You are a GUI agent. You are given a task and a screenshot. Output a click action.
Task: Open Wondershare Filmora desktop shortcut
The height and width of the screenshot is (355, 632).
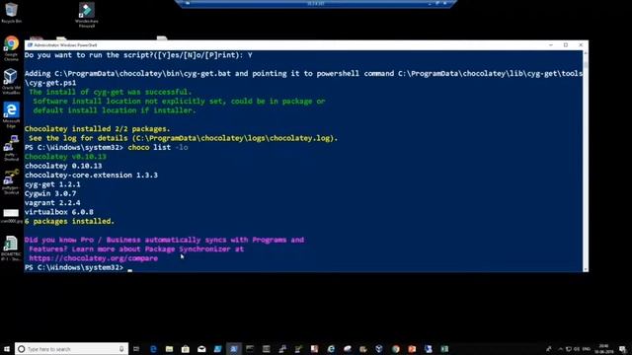point(87,15)
